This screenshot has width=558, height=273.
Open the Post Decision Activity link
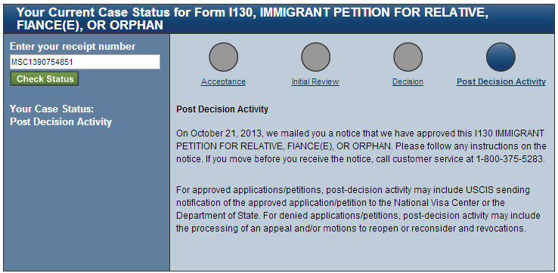501,81
